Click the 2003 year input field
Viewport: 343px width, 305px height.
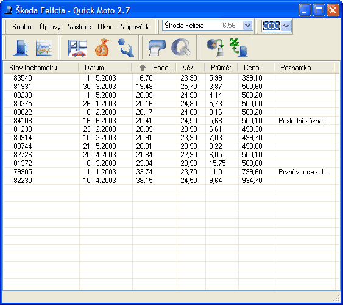pos(271,26)
